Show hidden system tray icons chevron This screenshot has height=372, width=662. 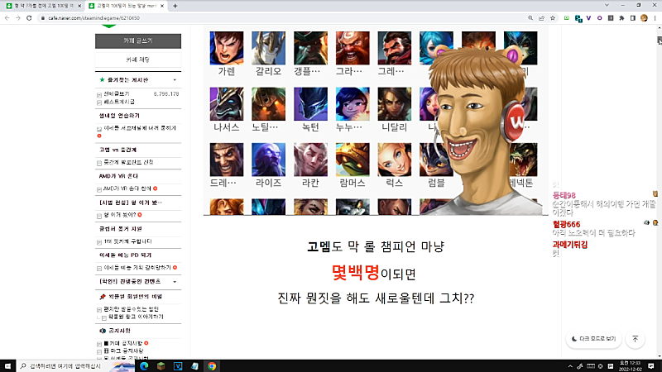(x=570, y=366)
